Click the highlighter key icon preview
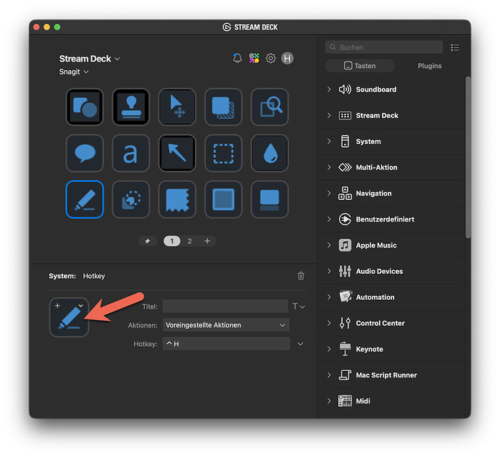500x457 pixels. 69,317
